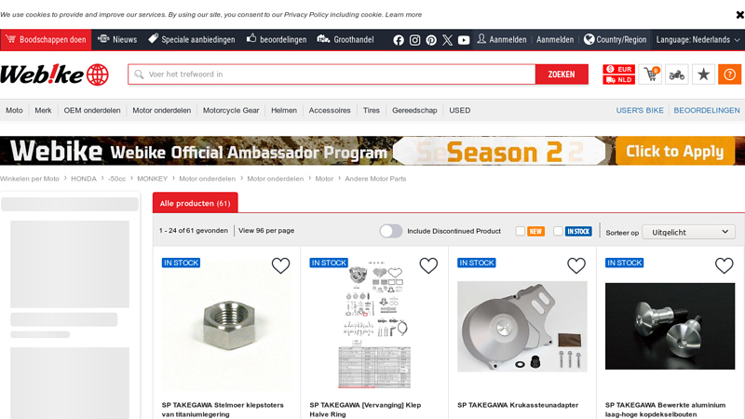Image resolution: width=745 pixels, height=419 pixels.
Task: Add the titanium nut to wishlist
Action: coord(281,265)
